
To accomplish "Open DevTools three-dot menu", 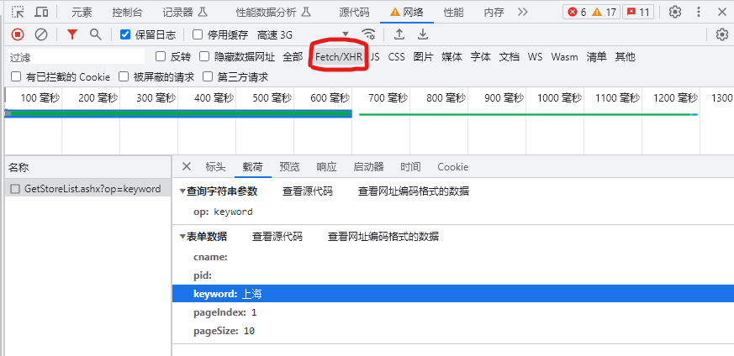I will 699,12.
